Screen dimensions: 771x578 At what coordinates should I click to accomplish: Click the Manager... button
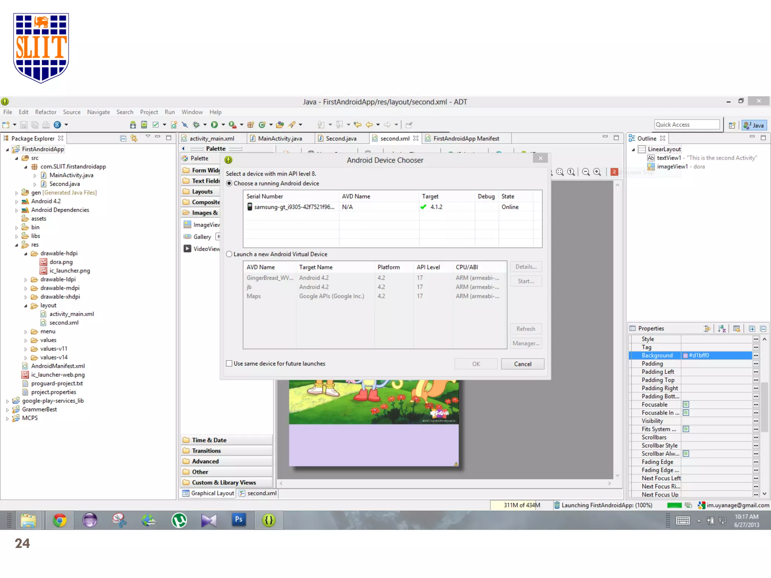[x=526, y=343]
